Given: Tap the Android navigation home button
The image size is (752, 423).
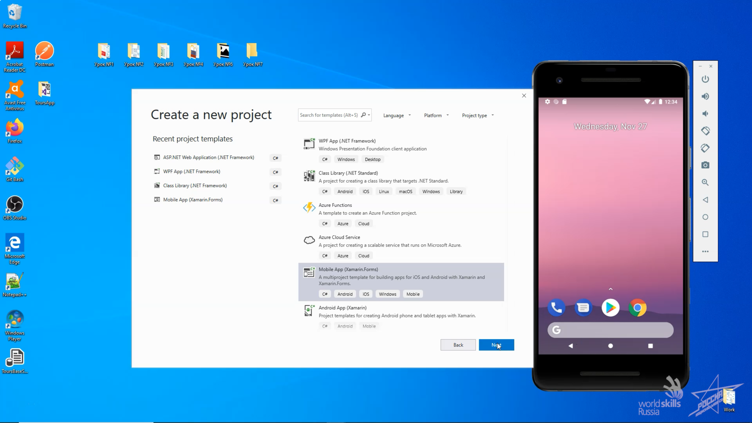Looking at the screenshot, I should [611, 346].
